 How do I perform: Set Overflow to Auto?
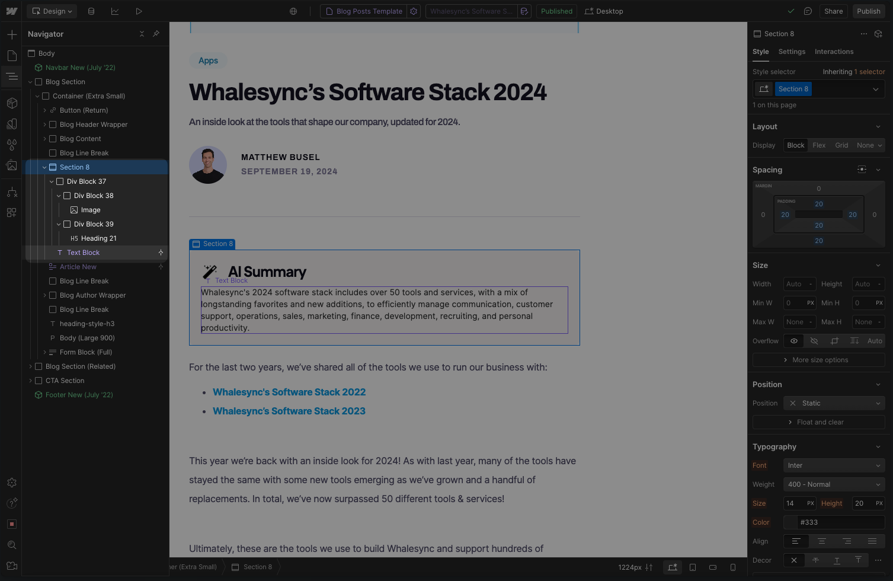coord(875,341)
